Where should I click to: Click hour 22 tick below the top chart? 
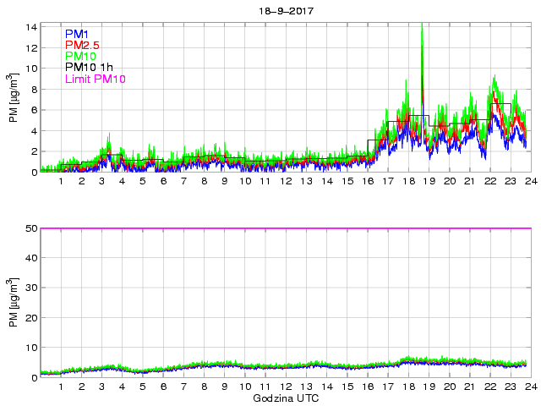[x=489, y=181]
